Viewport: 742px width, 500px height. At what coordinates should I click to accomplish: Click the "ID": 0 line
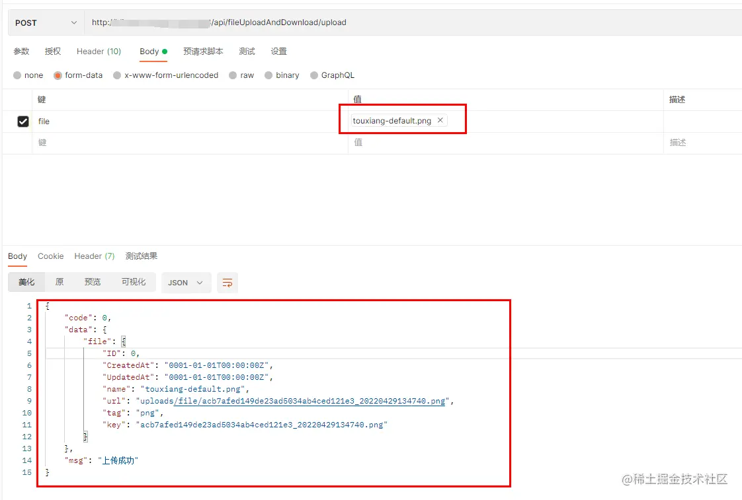[120, 353]
